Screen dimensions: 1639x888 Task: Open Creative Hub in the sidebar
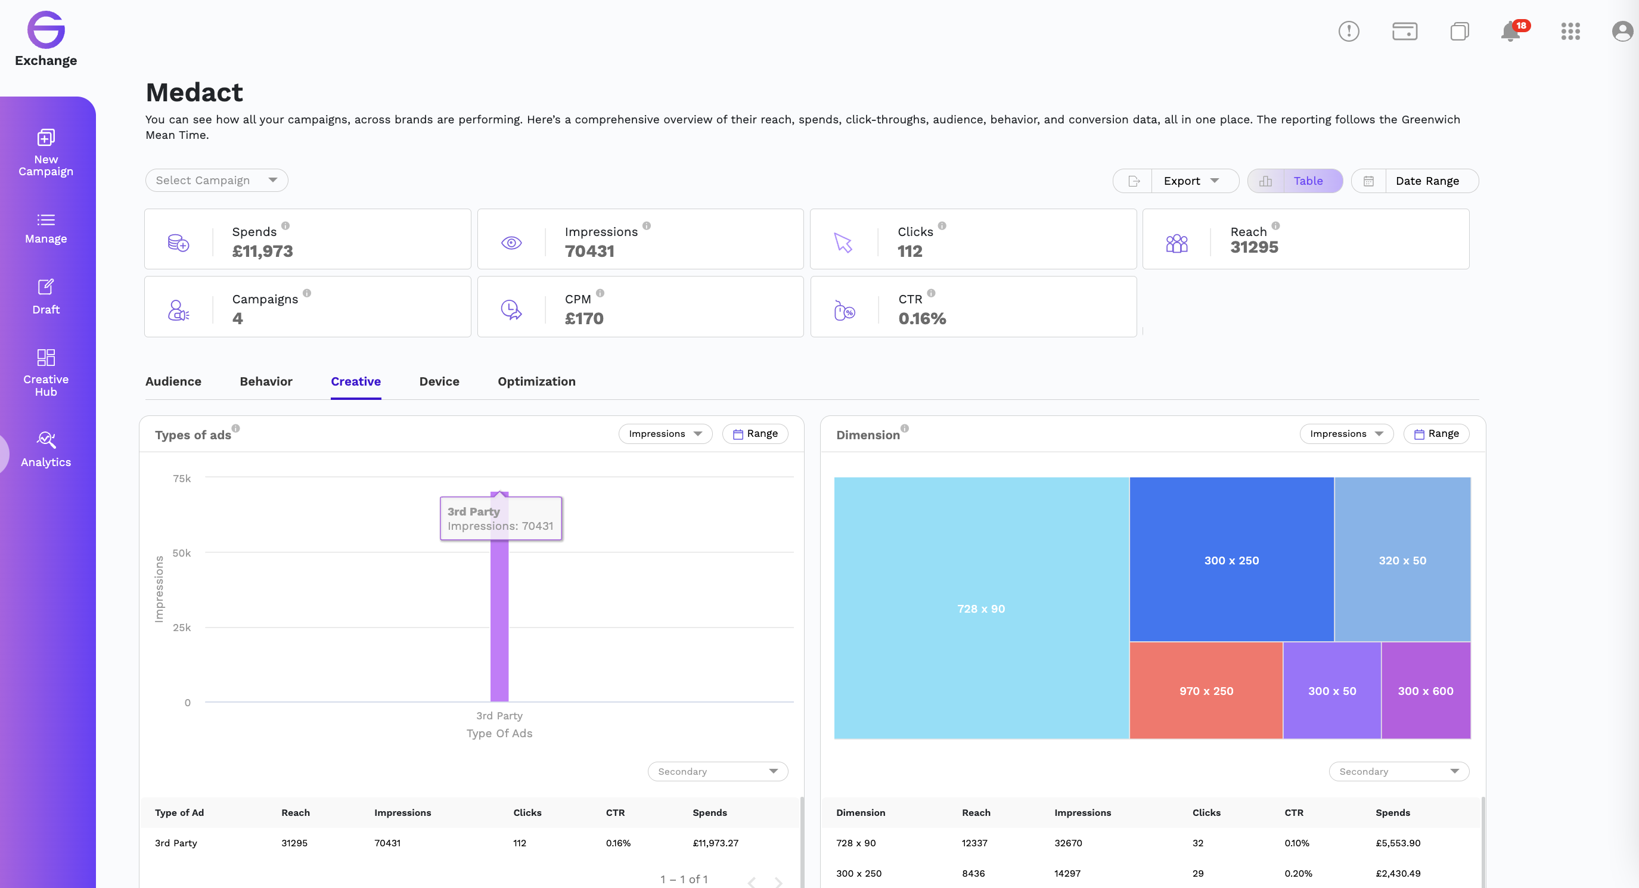(x=46, y=372)
